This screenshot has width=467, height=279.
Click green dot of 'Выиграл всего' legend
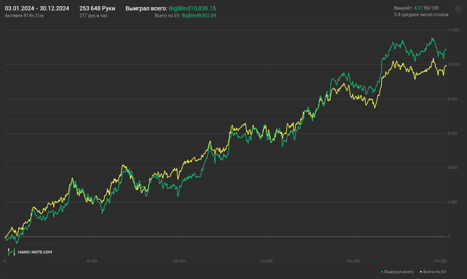click(x=382, y=272)
